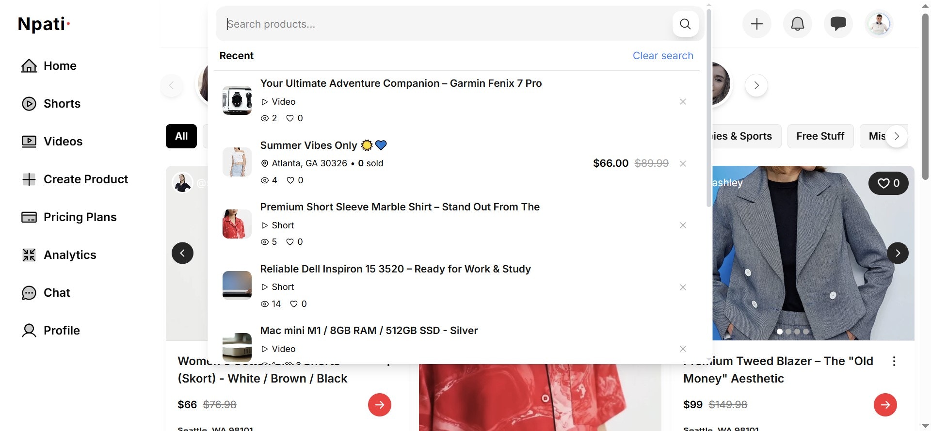The width and height of the screenshot is (931, 431).
Task: Jump to a blazer slide via pagination dots
Action: coord(798,332)
